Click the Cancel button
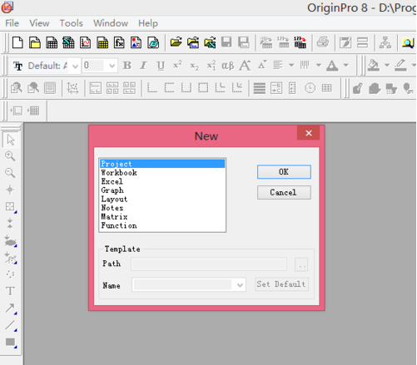This screenshot has height=365, width=417. point(284,192)
